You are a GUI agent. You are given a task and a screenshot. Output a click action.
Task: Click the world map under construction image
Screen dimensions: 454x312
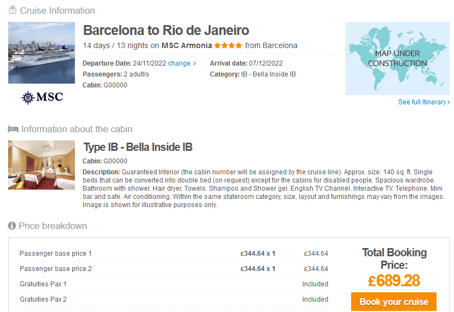pyautogui.click(x=397, y=58)
